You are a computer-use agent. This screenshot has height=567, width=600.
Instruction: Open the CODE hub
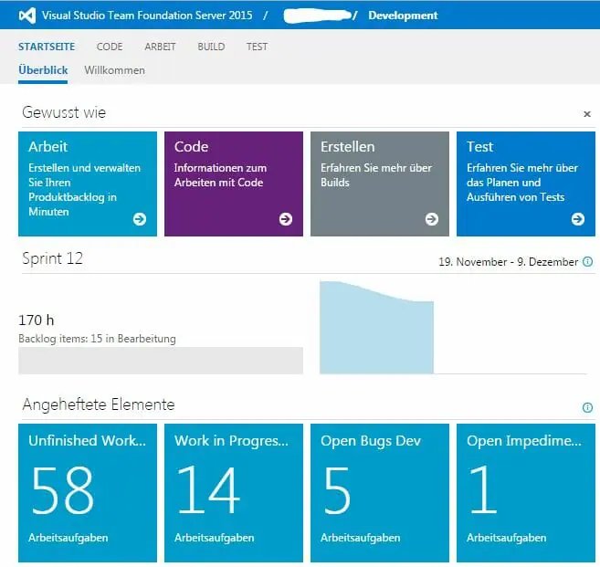(110, 47)
